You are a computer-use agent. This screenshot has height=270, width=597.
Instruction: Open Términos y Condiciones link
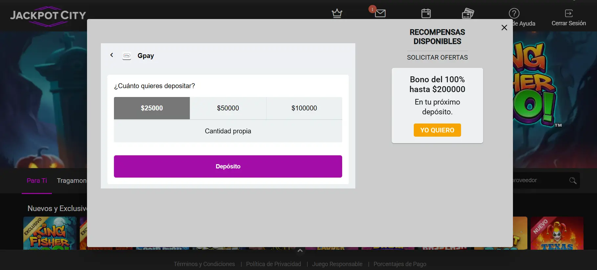(x=204, y=264)
